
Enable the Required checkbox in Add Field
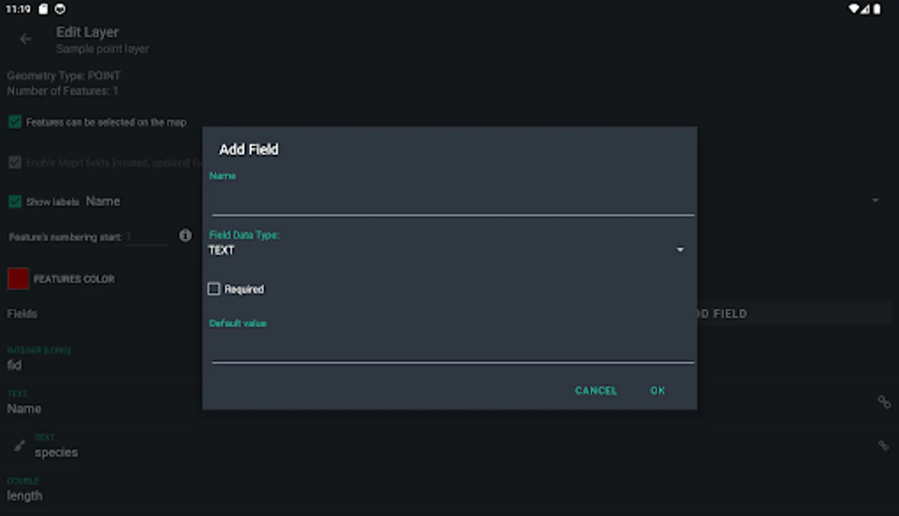tap(213, 288)
